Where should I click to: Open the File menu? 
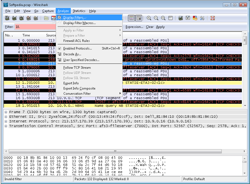(8, 11)
